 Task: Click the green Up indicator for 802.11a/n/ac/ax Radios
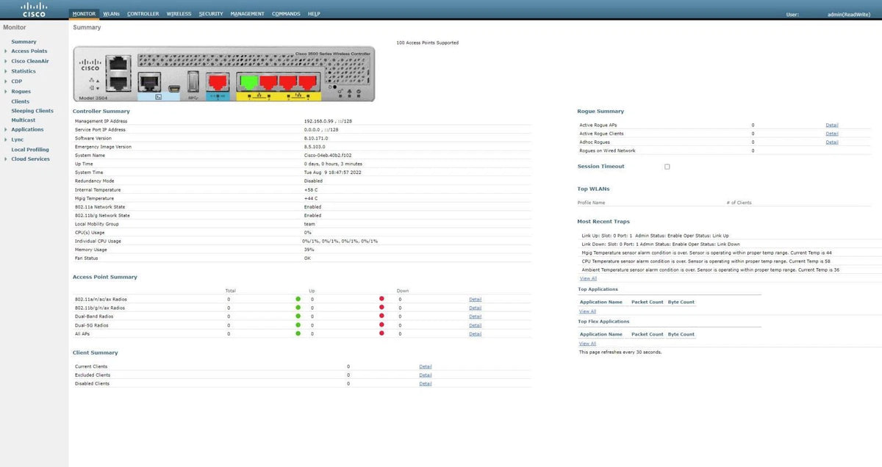point(298,299)
